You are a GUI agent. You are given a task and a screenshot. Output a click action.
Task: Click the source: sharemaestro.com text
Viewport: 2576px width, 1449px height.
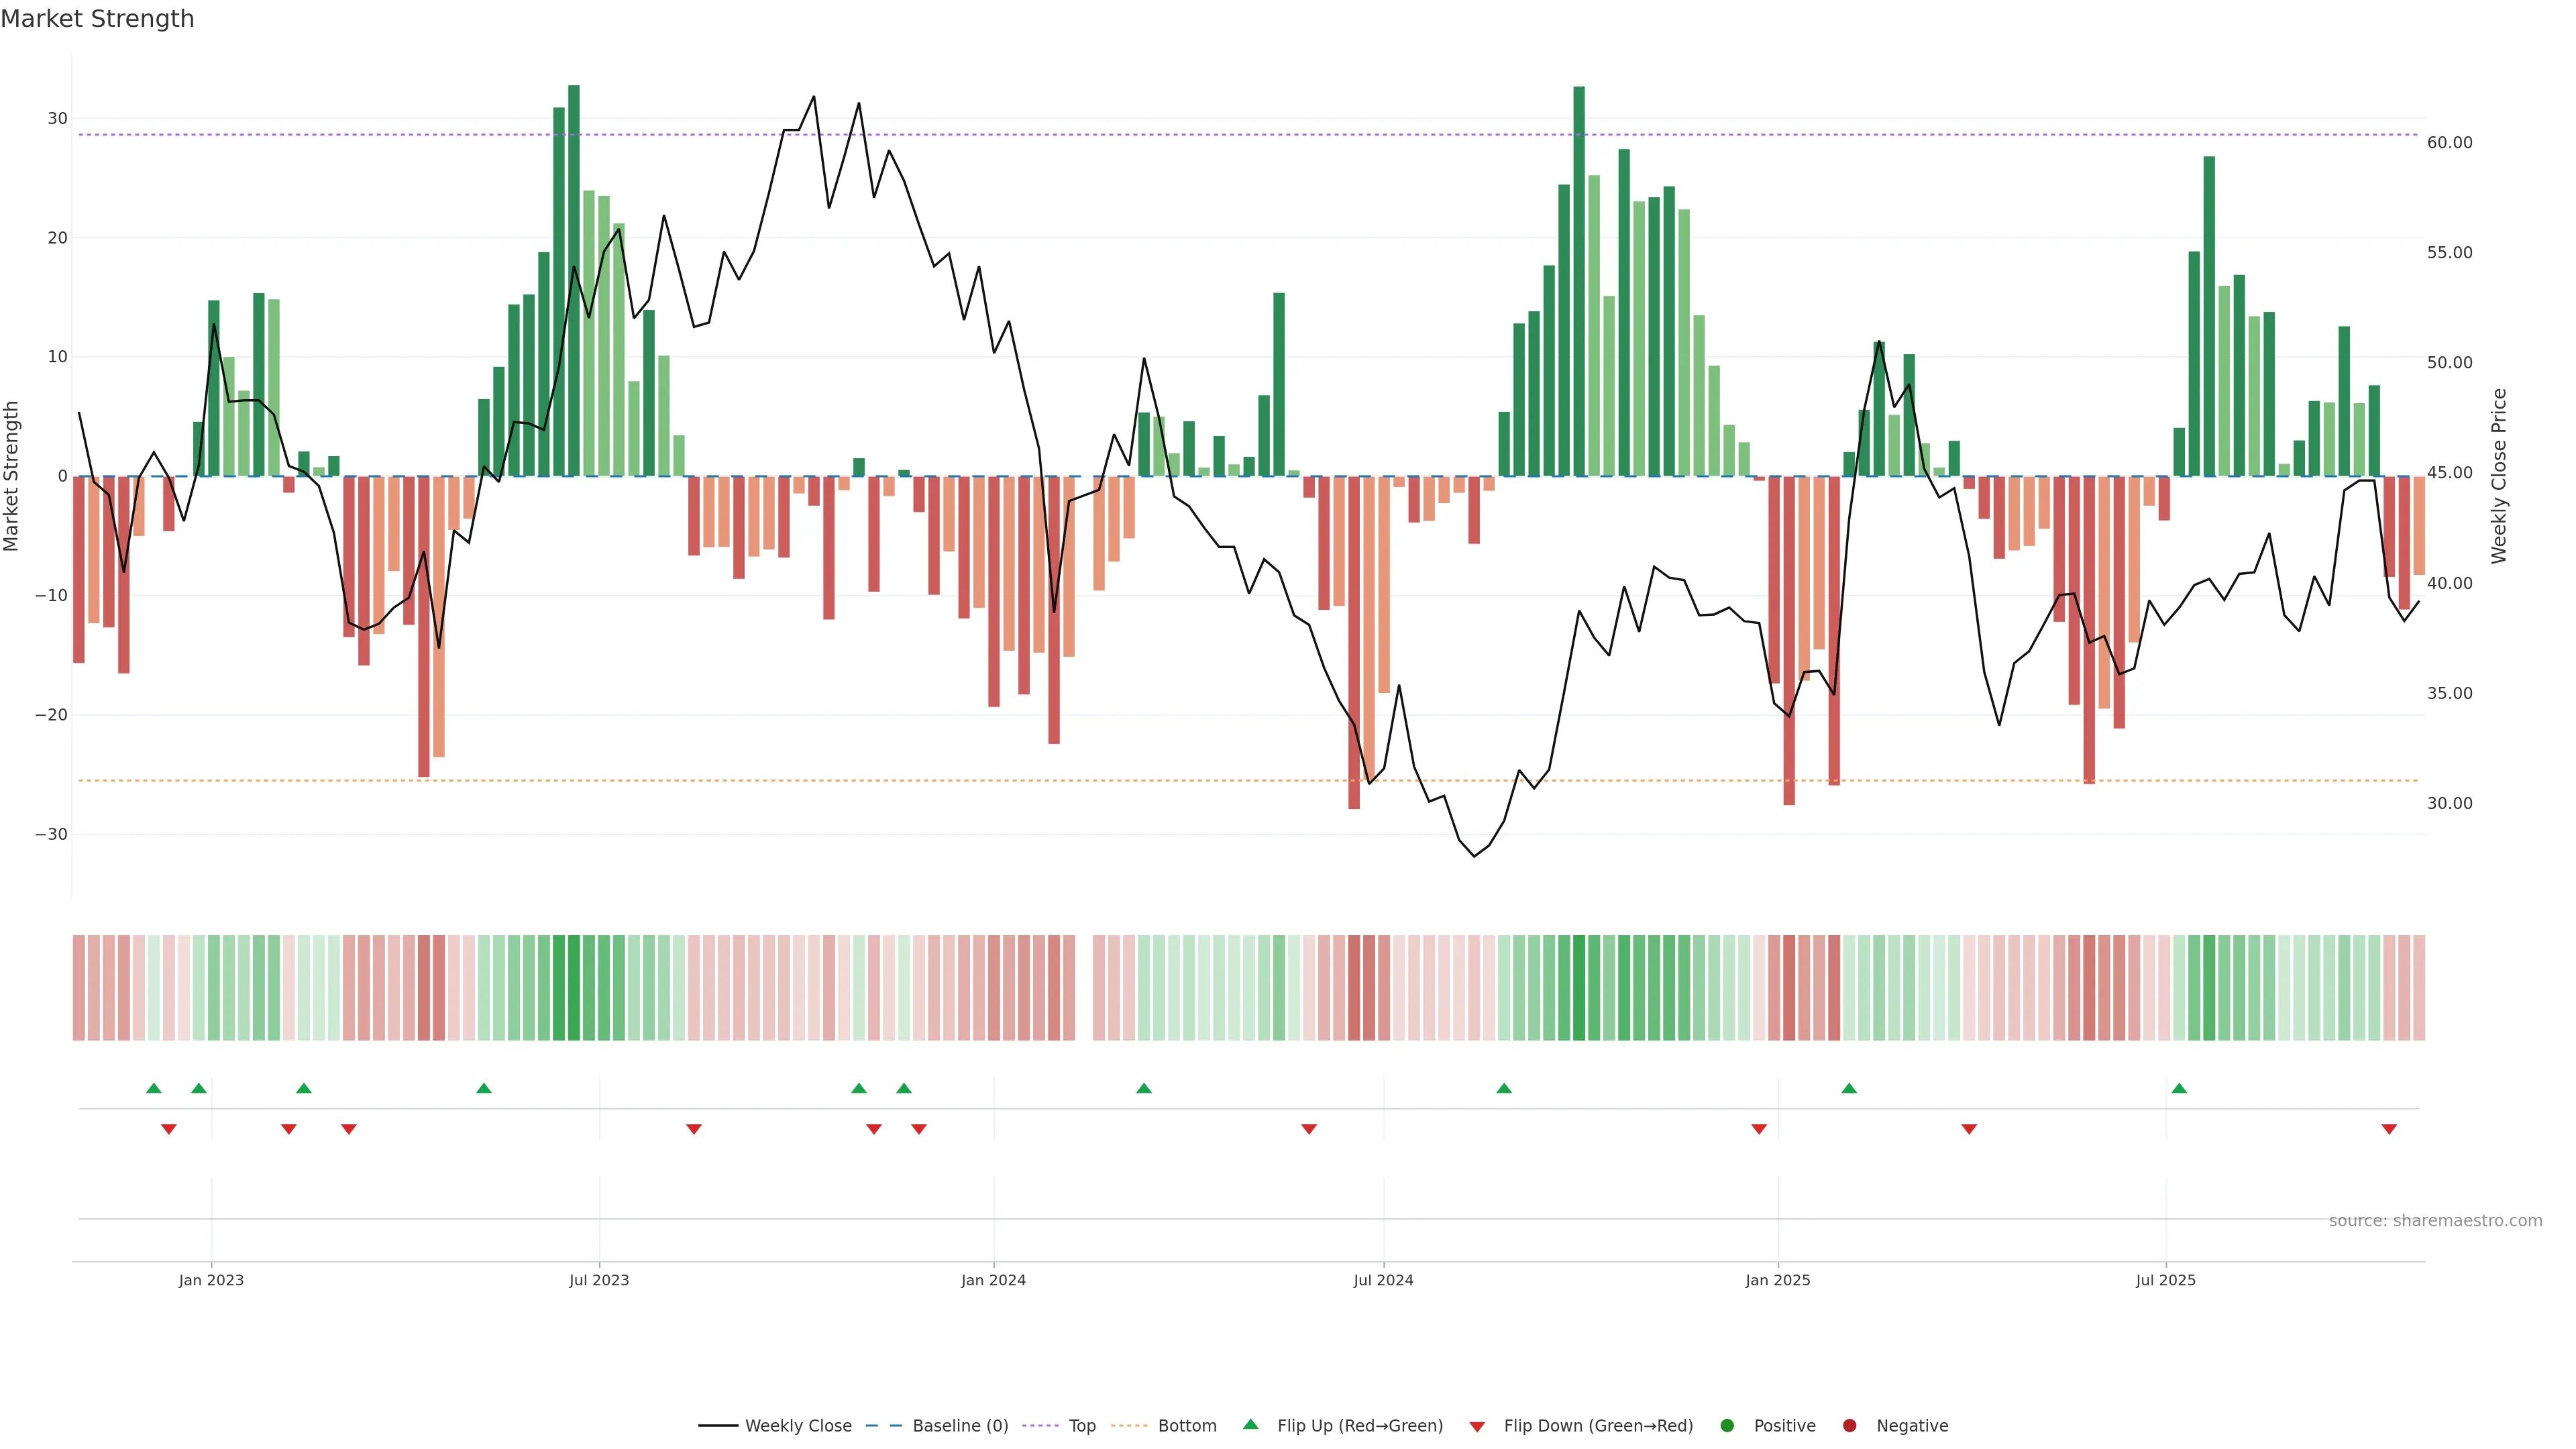coord(2435,1221)
